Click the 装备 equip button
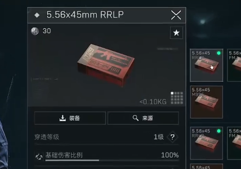 coord(70,118)
